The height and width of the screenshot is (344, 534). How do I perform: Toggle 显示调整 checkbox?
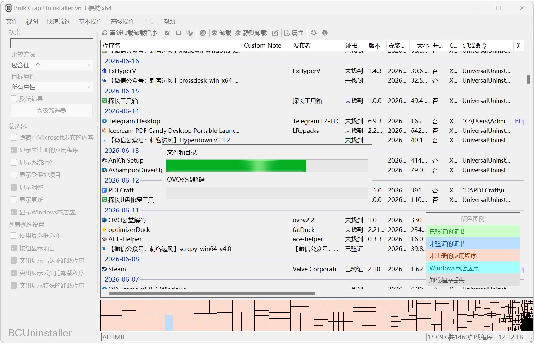click(14, 187)
